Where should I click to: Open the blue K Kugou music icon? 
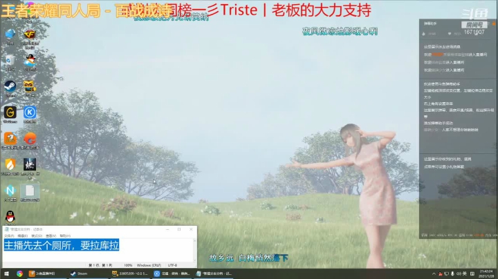click(x=30, y=113)
